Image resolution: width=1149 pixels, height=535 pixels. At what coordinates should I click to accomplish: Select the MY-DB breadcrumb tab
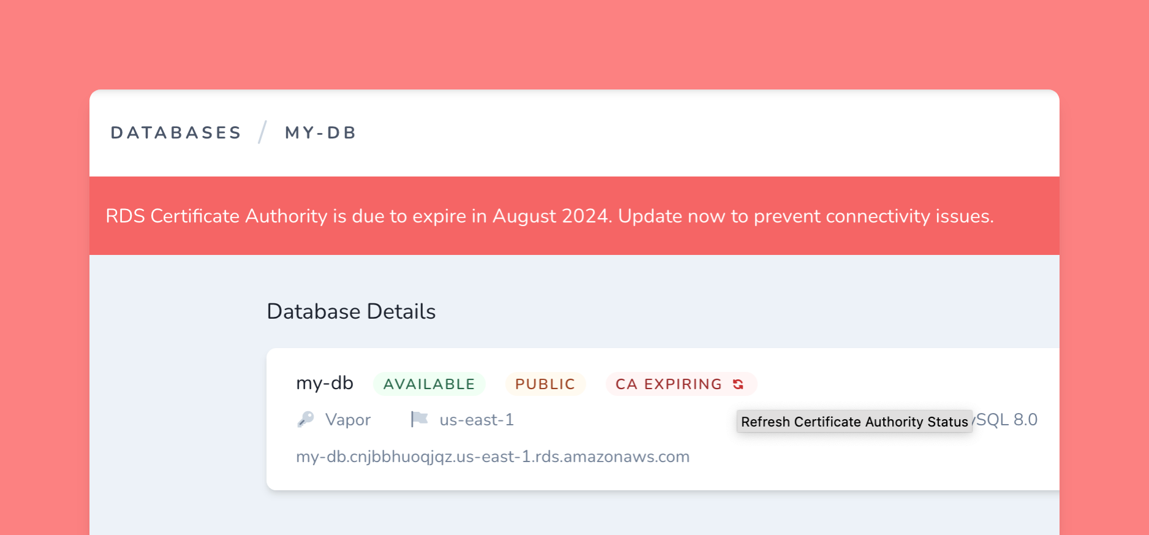(x=320, y=132)
